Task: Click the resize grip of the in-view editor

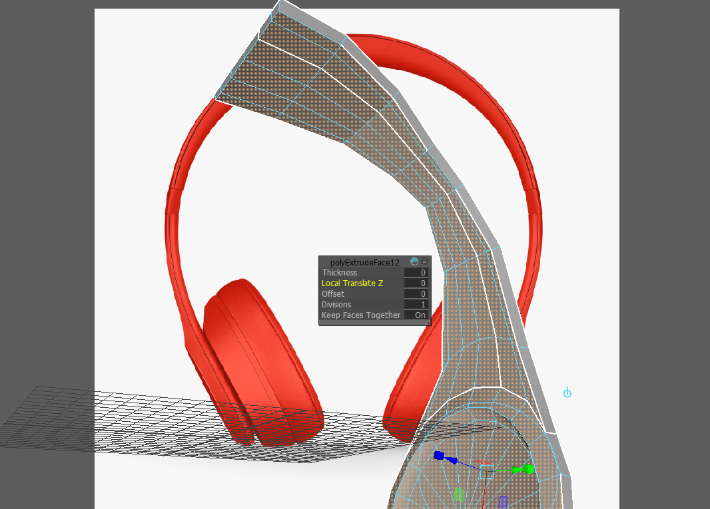Action: pos(428,322)
